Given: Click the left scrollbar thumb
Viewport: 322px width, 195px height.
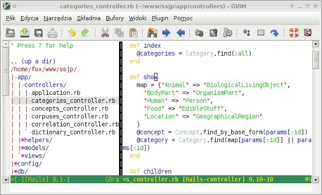Looking at the screenshot, I should pos(6,71).
